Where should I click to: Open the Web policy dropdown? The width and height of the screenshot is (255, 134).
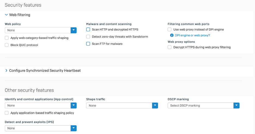tap(74, 30)
